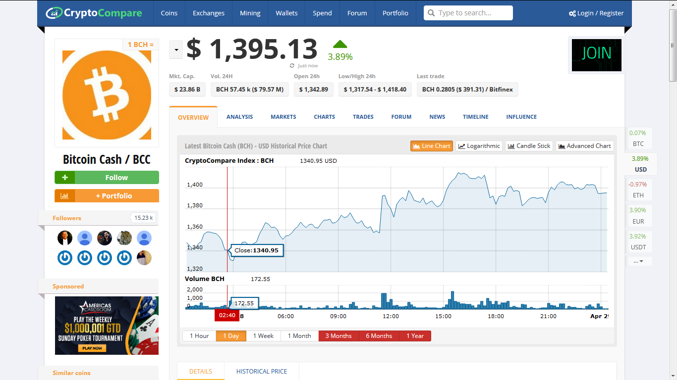The width and height of the screenshot is (677, 380).
Task: Select USDT in the currency sidebar
Action: click(x=638, y=241)
